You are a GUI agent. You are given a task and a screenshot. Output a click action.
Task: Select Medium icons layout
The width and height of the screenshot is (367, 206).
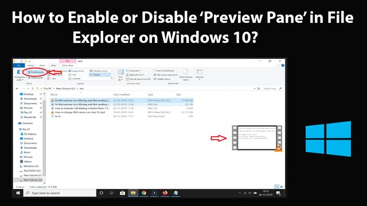(99, 71)
